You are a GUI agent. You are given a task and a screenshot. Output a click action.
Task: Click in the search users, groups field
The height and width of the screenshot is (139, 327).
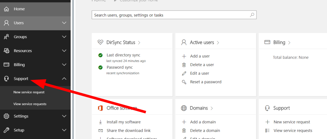pyautogui.click(x=174, y=15)
